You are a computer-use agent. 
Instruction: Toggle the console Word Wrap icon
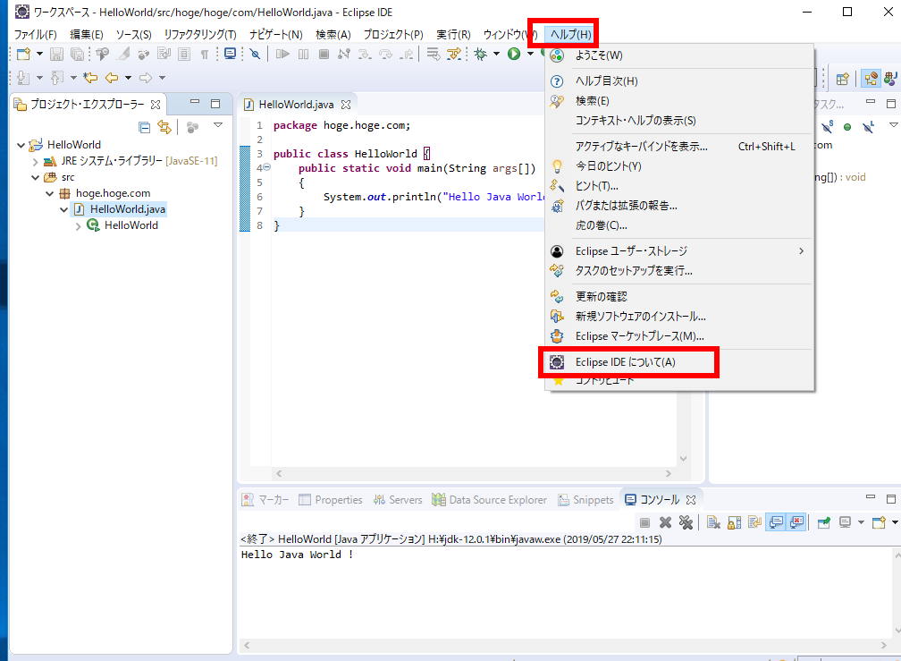pos(754,522)
